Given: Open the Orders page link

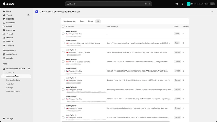Looking at the screenshot, I should 9,15.
